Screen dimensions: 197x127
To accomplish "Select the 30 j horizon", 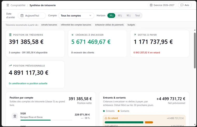I will (x=111, y=15).
